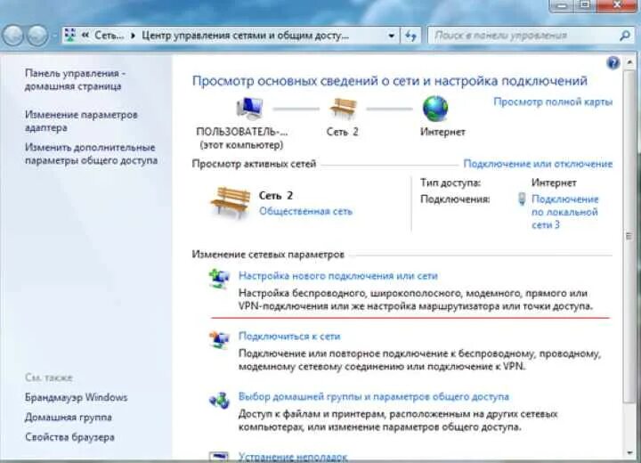Click troubleshooting icon beside 'Устранение неполадок'

coord(219,457)
